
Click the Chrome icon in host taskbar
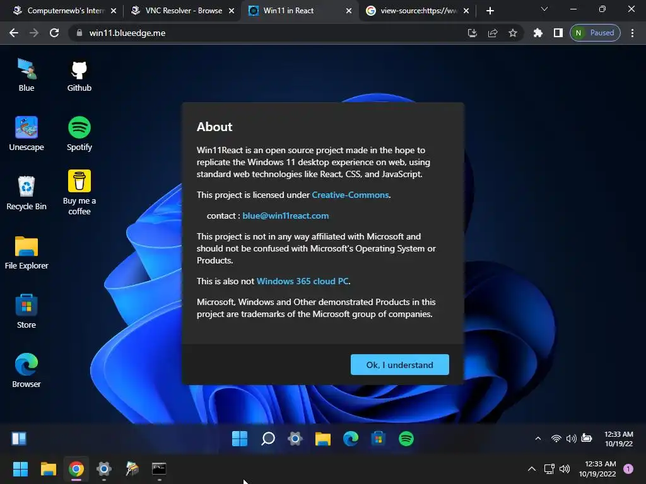[76, 469]
